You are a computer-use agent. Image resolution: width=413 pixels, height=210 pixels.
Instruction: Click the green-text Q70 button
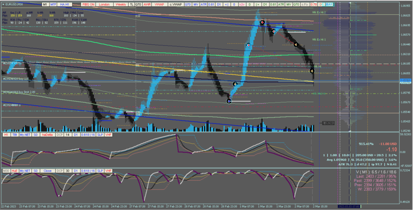[296, 5]
